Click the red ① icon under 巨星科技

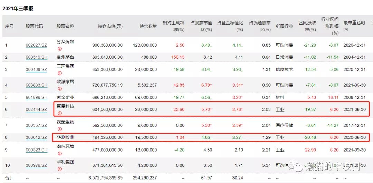click(x=60, y=113)
